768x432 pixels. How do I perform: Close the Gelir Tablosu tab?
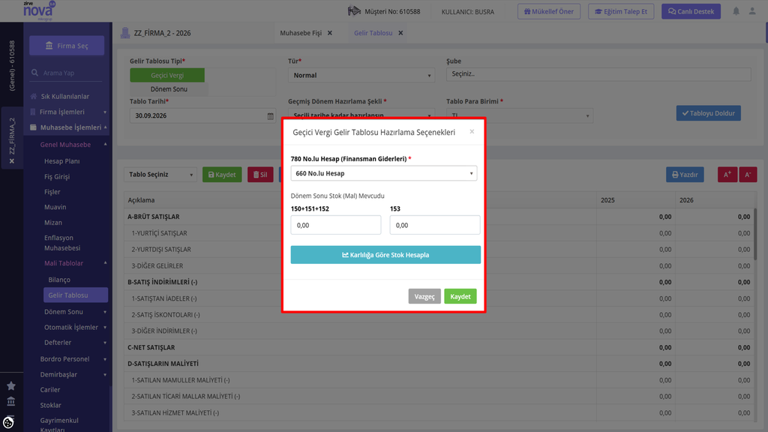click(400, 33)
